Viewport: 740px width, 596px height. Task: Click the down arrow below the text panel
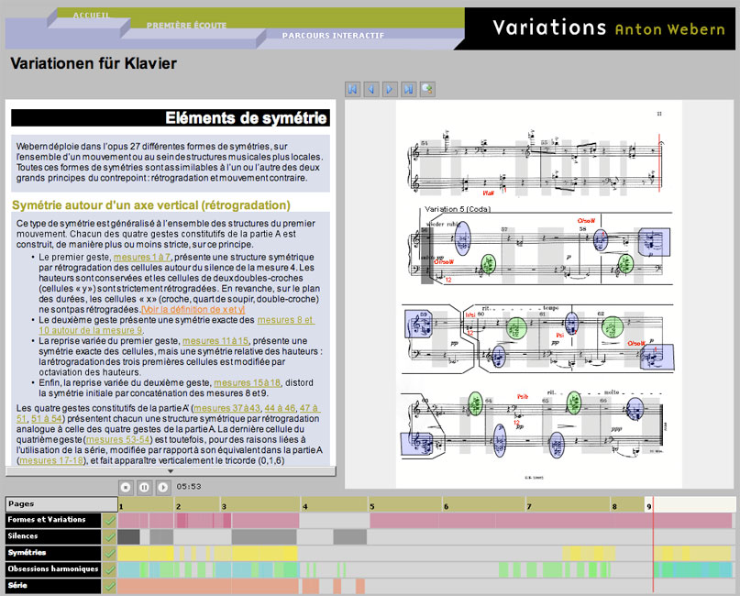point(171,471)
